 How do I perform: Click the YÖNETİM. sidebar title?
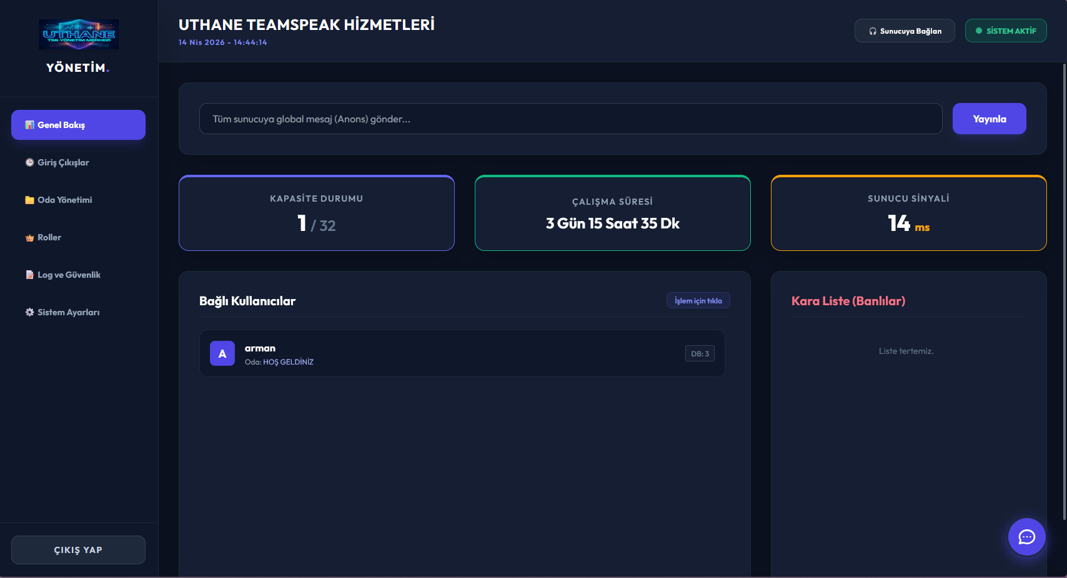[x=78, y=67]
